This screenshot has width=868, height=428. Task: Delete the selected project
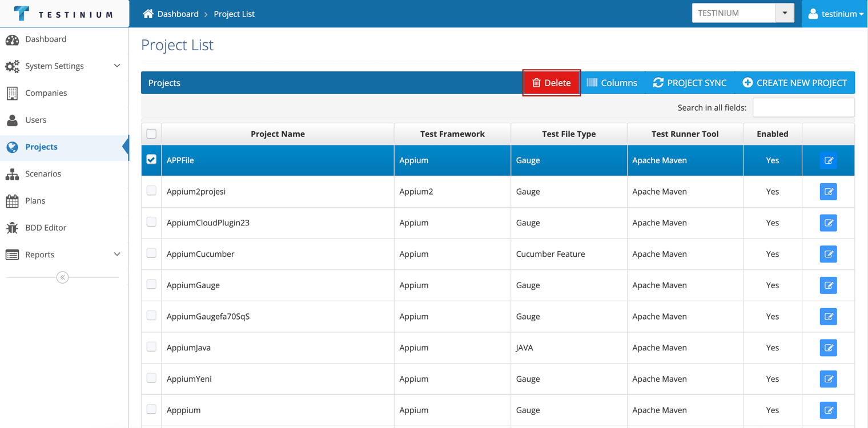pyautogui.click(x=552, y=83)
